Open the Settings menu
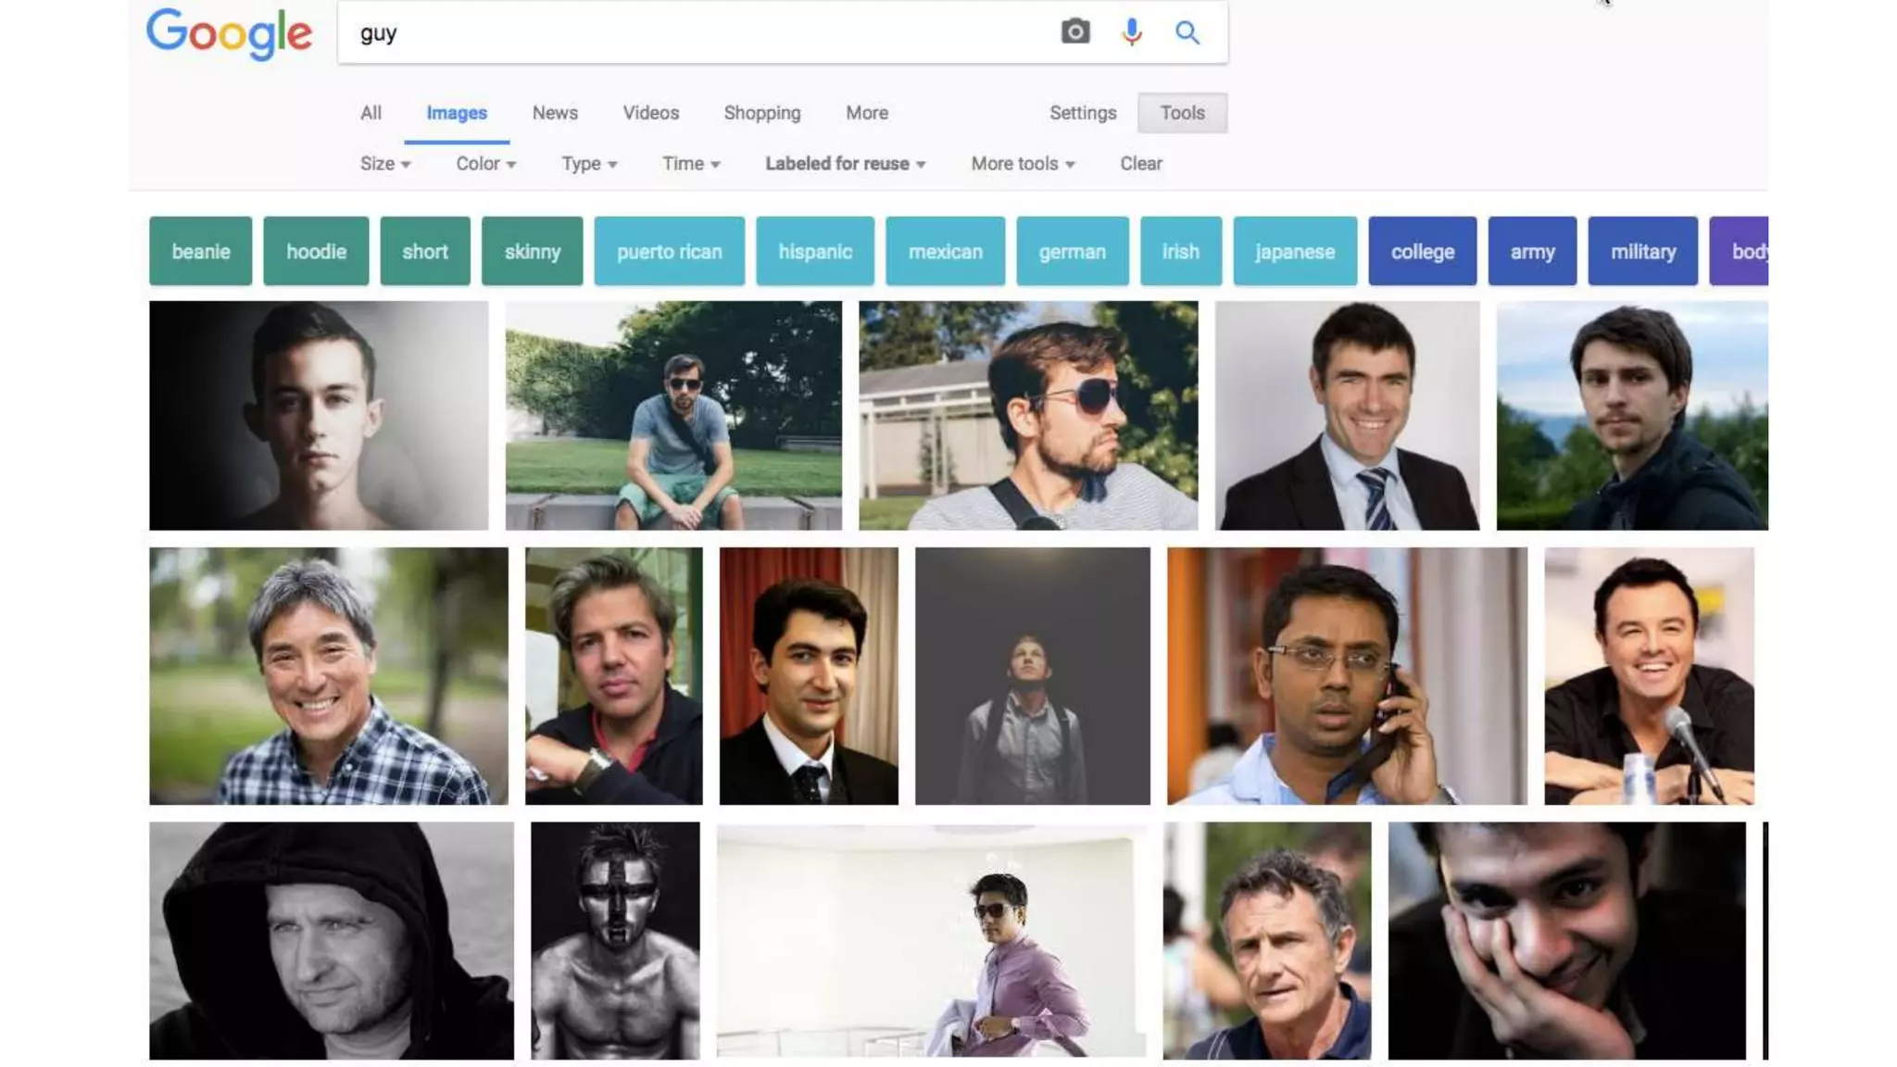This screenshot has width=1897, height=1067. point(1082,113)
